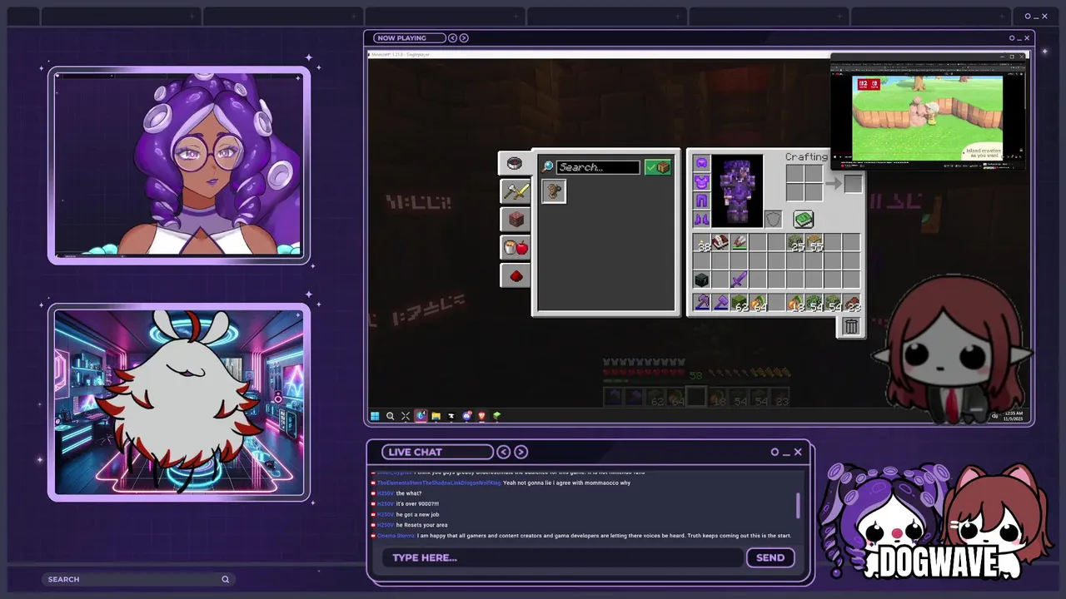Open the compass search tab in Minecraft inventory
The width and height of the screenshot is (1066, 599).
515,163
